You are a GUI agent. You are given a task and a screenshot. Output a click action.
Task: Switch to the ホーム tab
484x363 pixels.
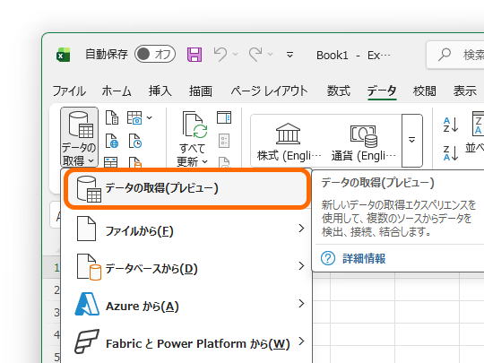point(117,91)
